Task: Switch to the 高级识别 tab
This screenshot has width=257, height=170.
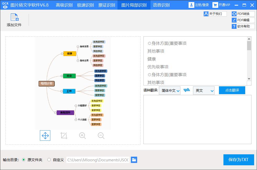Action: click(x=64, y=5)
